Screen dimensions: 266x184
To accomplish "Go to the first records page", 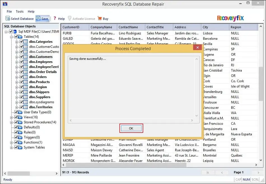I will pos(208,173).
